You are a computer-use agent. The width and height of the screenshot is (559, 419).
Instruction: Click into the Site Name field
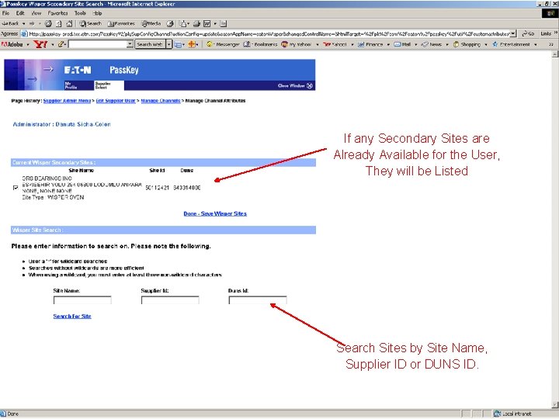pos(82,300)
